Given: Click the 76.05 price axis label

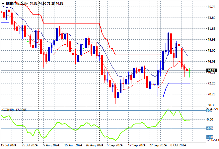Looking at the screenshot, I should pyautogui.click(x=211, y=62).
